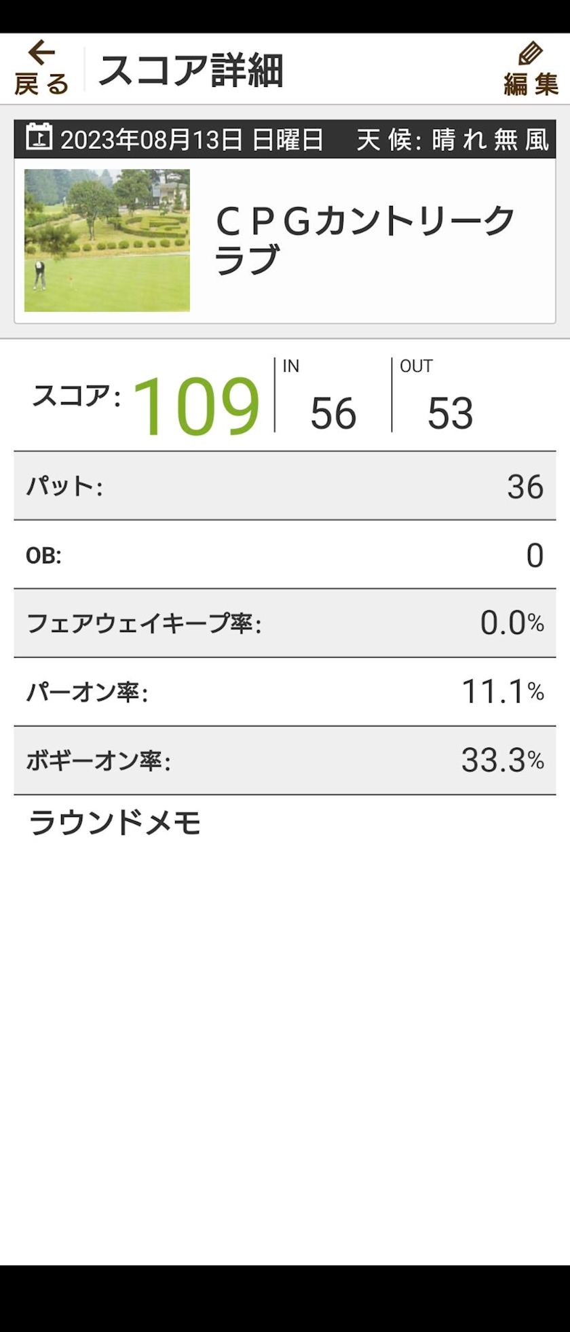This screenshot has height=1332, width=570.
Task: Tap the back arrow icon
Action: [x=41, y=53]
